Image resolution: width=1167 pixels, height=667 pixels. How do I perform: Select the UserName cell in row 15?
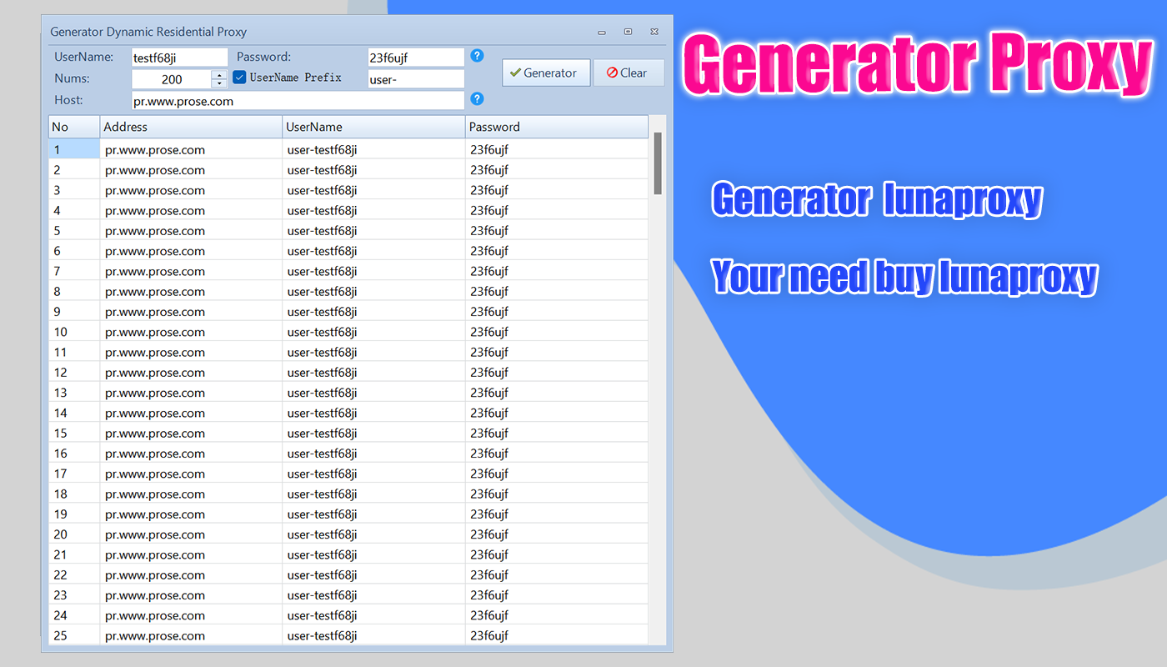click(x=373, y=433)
